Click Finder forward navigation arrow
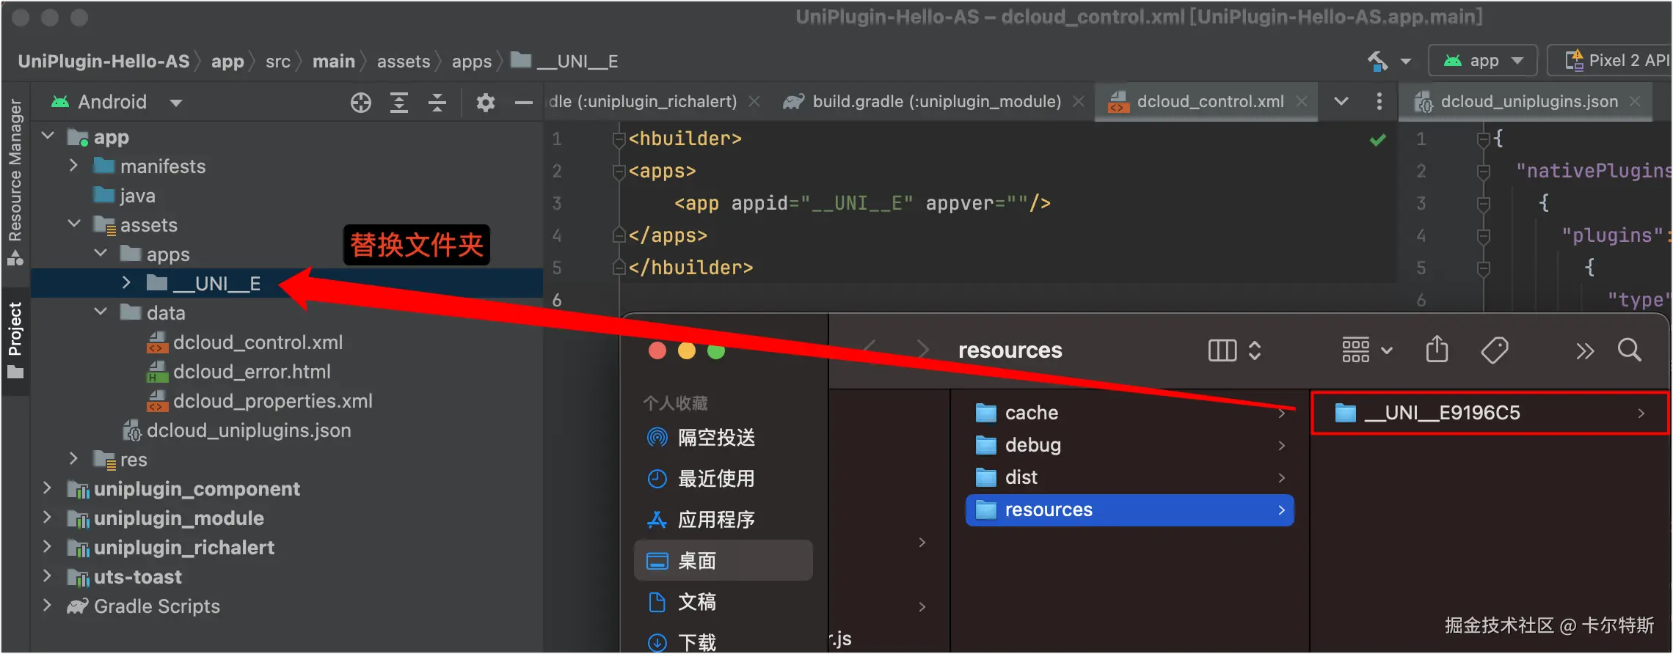The width and height of the screenshot is (1673, 654). coord(922,350)
